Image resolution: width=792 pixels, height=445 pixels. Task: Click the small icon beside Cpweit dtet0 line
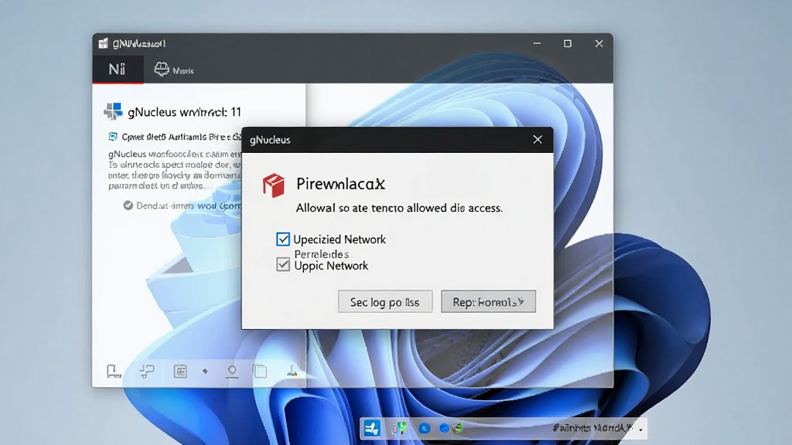(113, 137)
